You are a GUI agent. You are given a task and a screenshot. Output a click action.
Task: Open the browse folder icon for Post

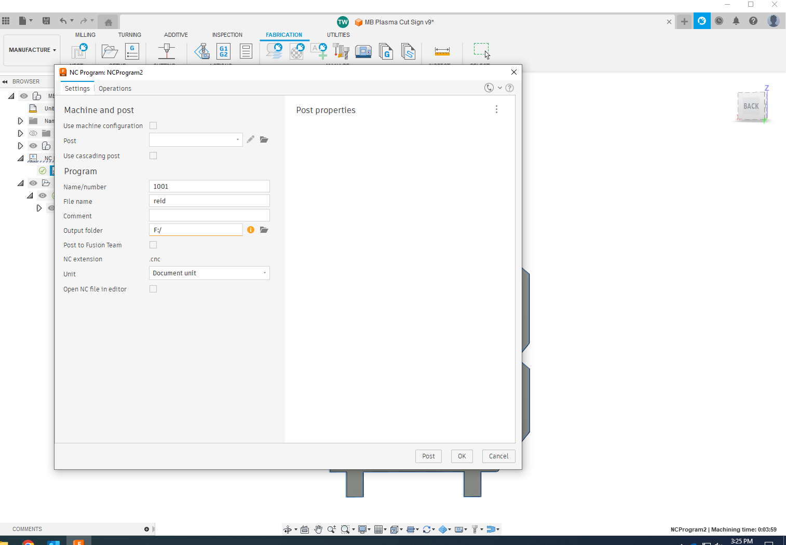[x=264, y=139]
